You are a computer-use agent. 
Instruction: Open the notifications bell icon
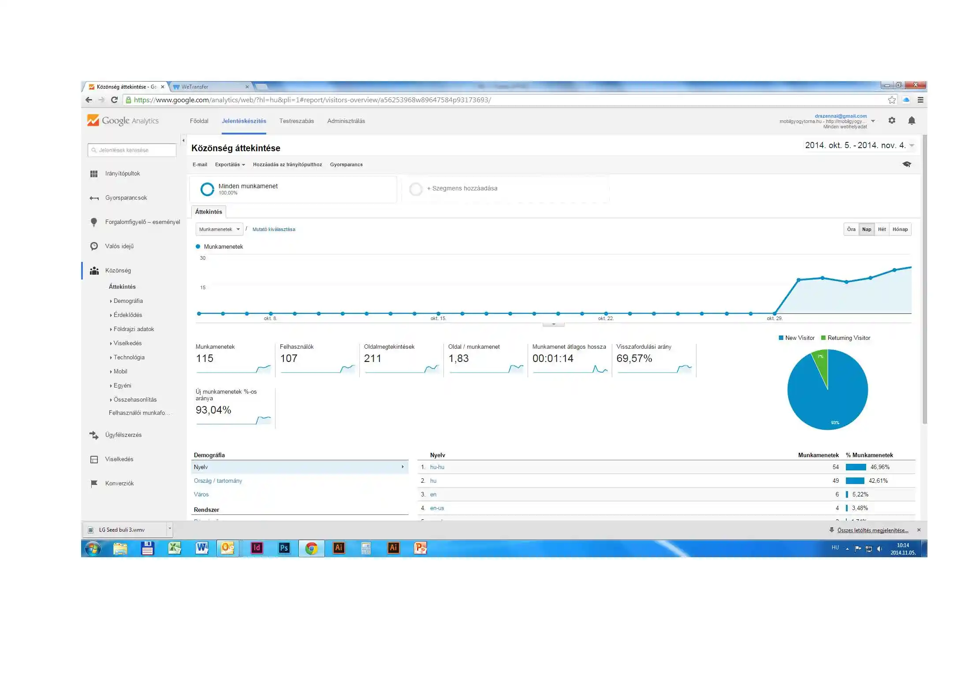tap(911, 121)
